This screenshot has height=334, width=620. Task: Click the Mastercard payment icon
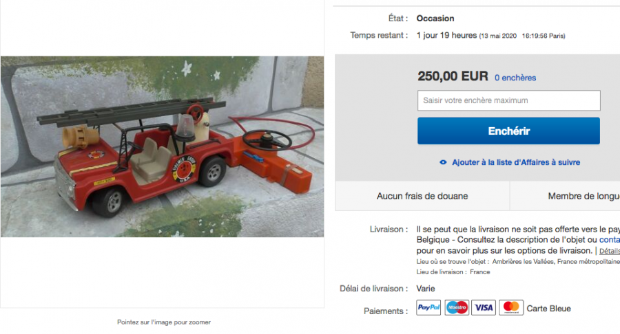point(511,308)
